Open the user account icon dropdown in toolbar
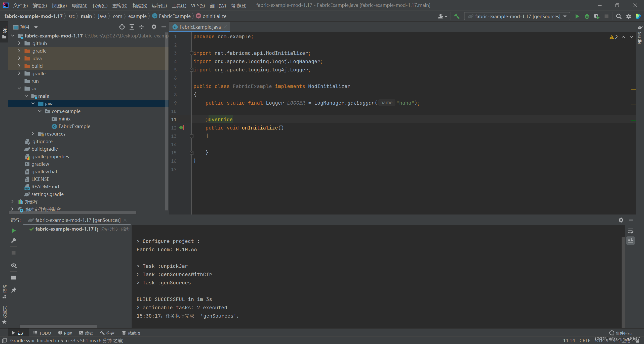This screenshot has height=344, width=644. click(442, 16)
